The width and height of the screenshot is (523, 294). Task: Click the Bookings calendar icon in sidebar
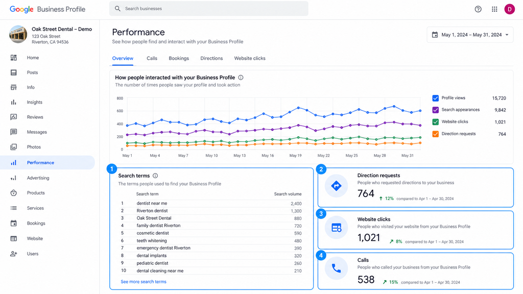pyautogui.click(x=14, y=224)
